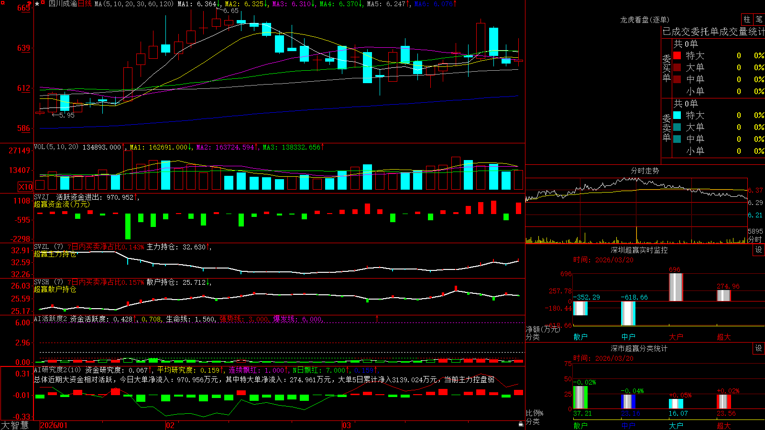Screen dimensions: 765x430
Task: Click the 强势线: 3.000 label
Action: 244,319
